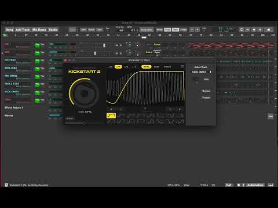The width and height of the screenshot is (278, 208).
Task: Click rewind to start transport button
Action: click(x=247, y=29)
